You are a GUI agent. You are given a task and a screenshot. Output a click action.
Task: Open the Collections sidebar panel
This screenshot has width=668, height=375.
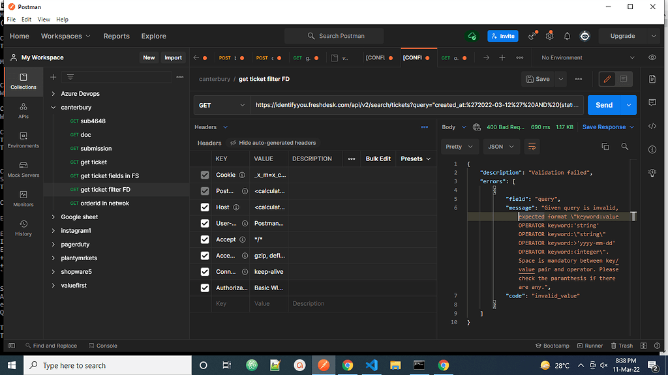23,81
